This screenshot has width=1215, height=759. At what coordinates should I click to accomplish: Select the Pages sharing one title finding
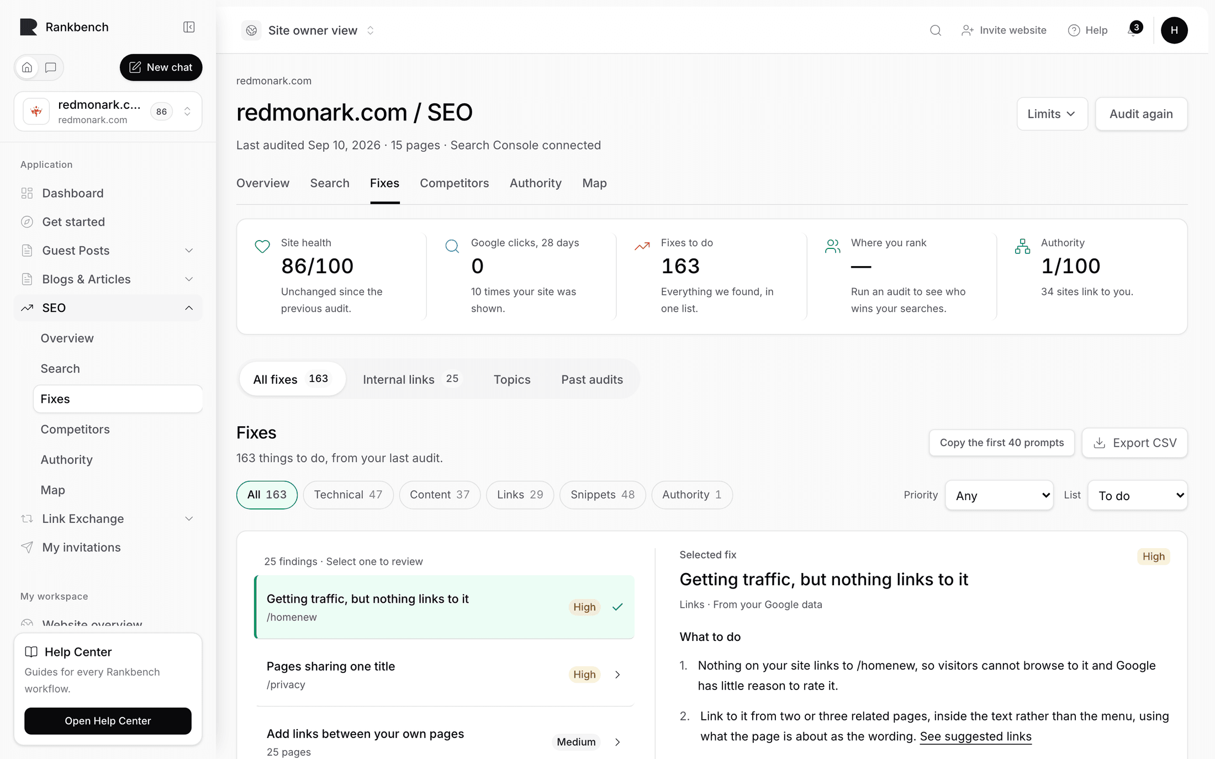click(445, 675)
